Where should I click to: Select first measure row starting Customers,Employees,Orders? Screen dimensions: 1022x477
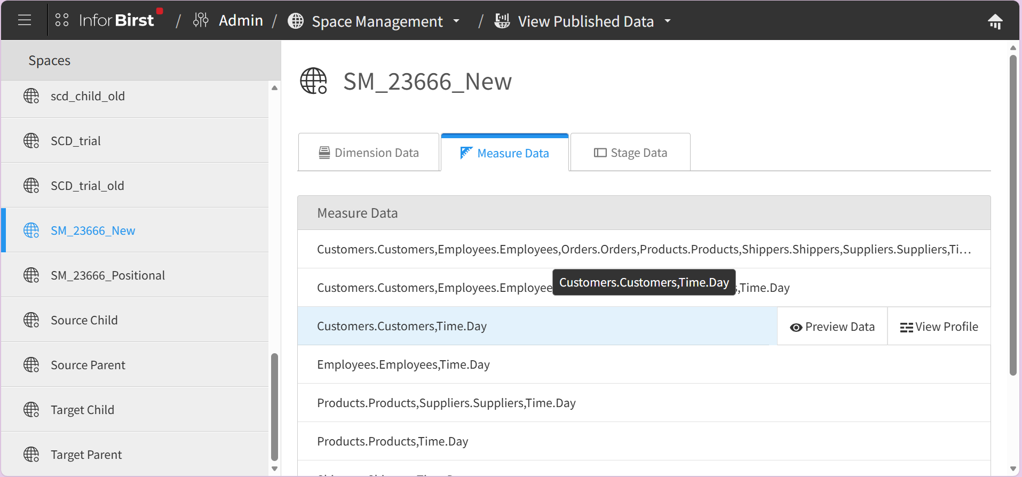[x=644, y=249]
